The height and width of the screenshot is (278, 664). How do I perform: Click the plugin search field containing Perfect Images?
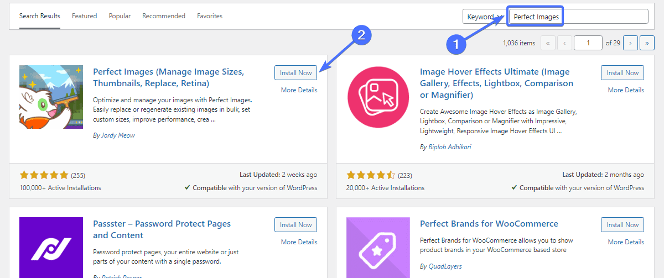click(x=578, y=17)
